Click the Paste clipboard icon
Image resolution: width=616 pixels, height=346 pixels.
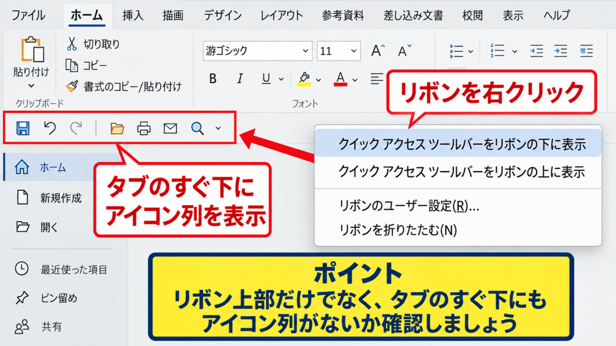click(32, 49)
